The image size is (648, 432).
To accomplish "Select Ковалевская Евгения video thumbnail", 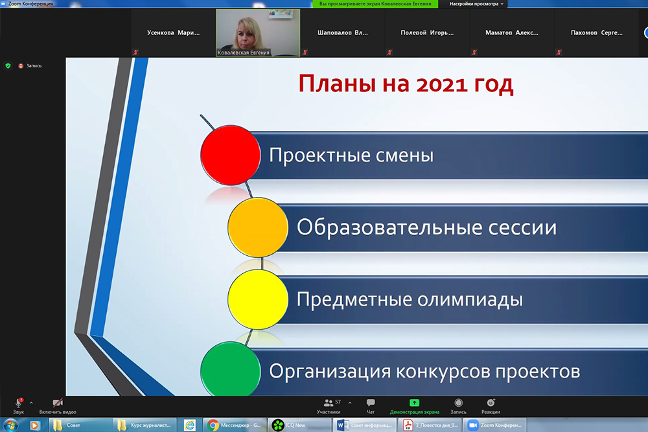I will click(x=258, y=32).
